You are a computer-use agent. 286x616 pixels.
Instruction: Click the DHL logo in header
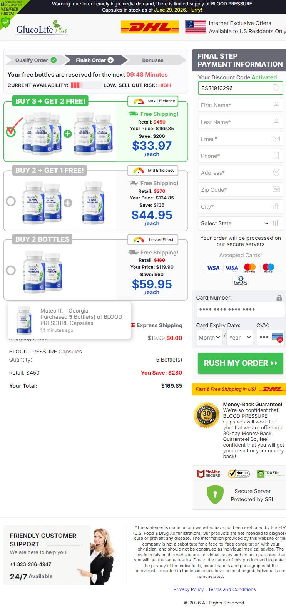point(150,27)
